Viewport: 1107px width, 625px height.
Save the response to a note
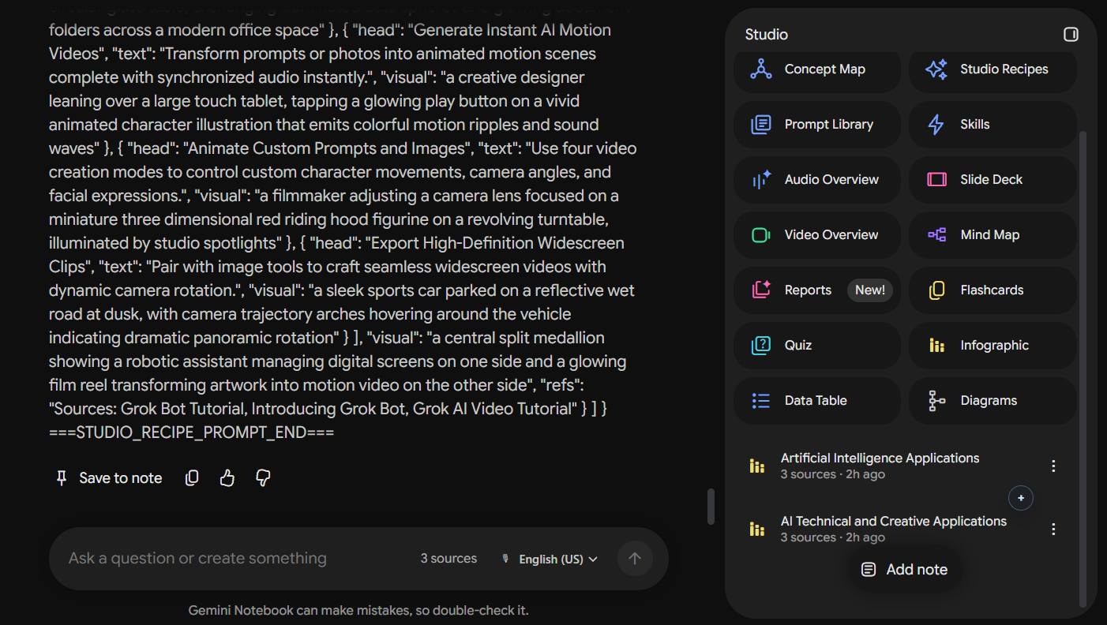[109, 478]
